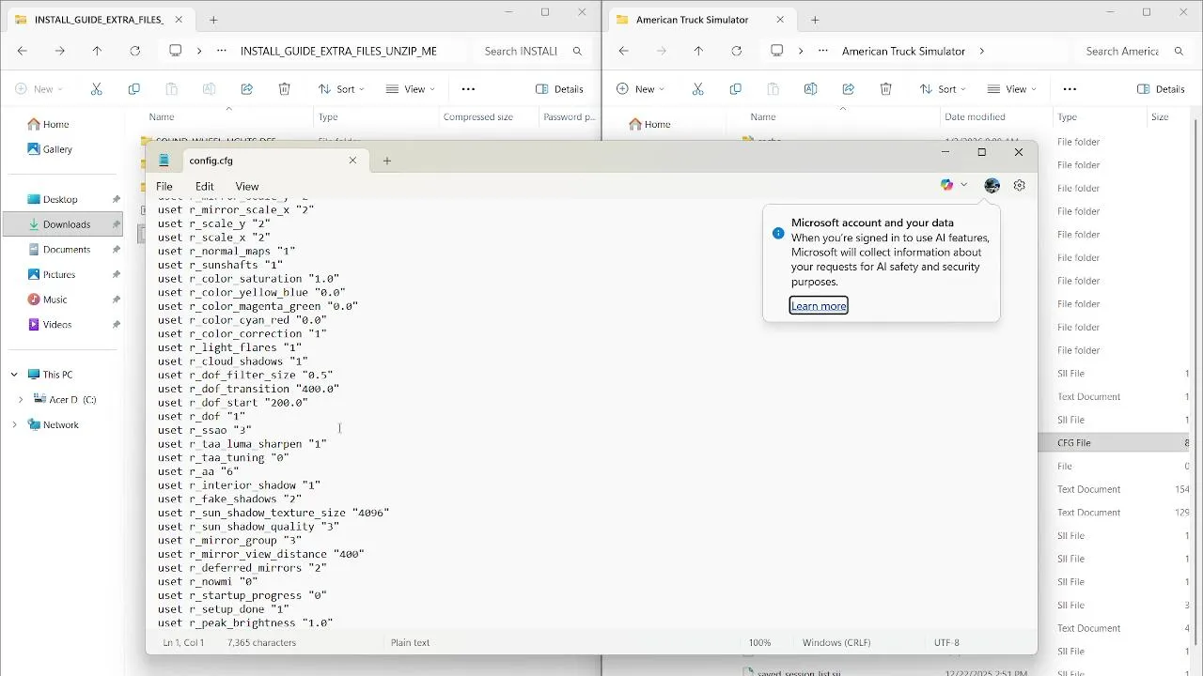
Task: Click Back arrow in American Truck Simulator window
Action: (x=623, y=52)
